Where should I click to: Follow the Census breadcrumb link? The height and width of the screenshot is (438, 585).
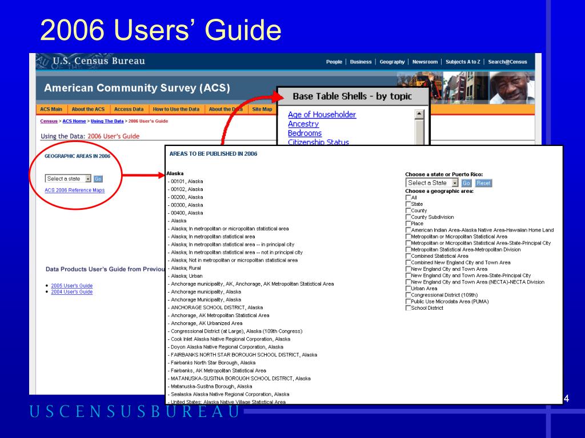pos(49,121)
